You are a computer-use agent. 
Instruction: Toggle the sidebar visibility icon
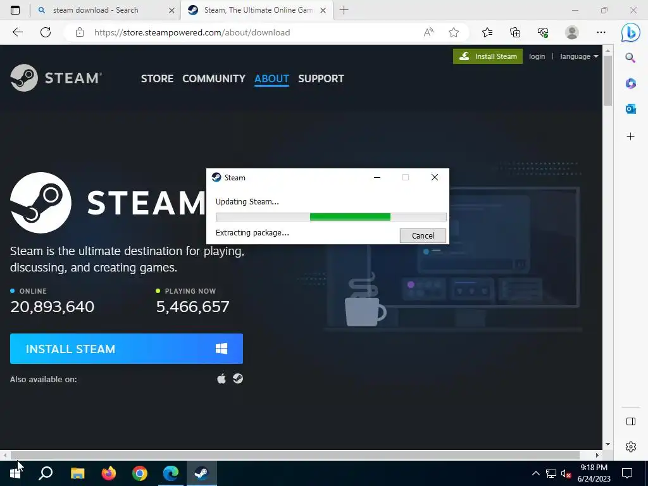pos(631,421)
